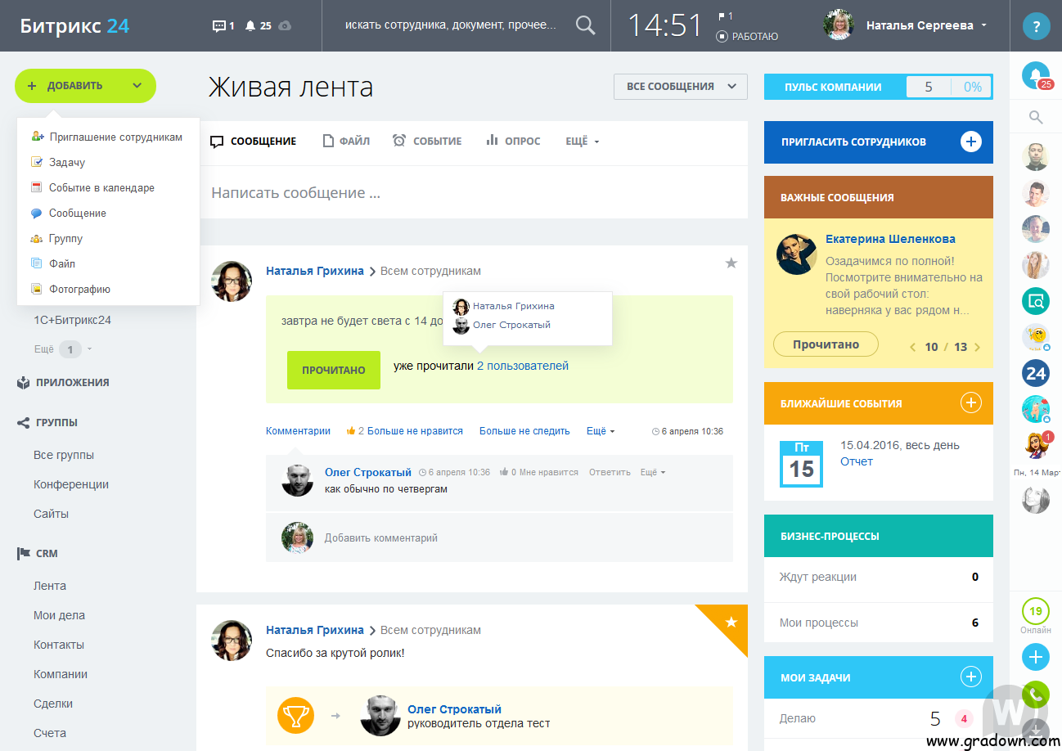Open Сделки in CRM menu
This screenshot has width=1062, height=751.
pyautogui.click(x=53, y=704)
